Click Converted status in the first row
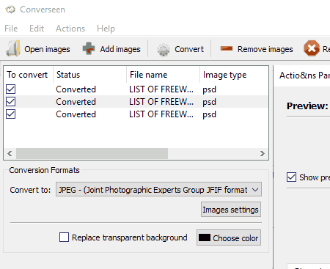This screenshot has height=269, width=330. click(x=76, y=89)
